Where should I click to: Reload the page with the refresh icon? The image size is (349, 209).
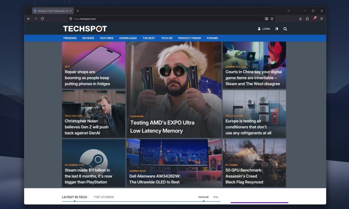click(42, 19)
